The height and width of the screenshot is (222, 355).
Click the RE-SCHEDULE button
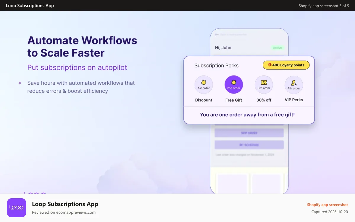pyautogui.click(x=249, y=145)
